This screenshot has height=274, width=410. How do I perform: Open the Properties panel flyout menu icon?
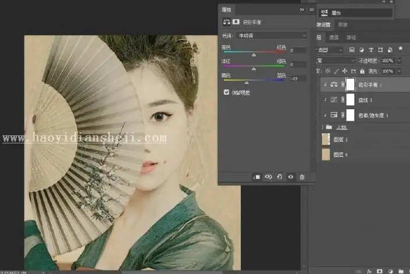[x=311, y=10]
